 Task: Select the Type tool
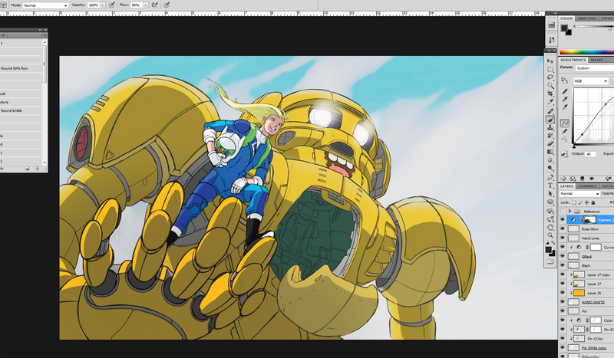550,186
